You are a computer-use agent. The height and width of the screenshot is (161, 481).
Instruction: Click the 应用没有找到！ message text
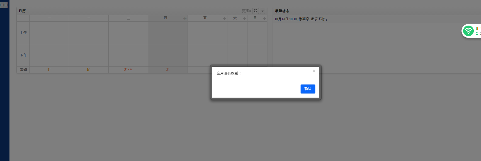point(229,73)
